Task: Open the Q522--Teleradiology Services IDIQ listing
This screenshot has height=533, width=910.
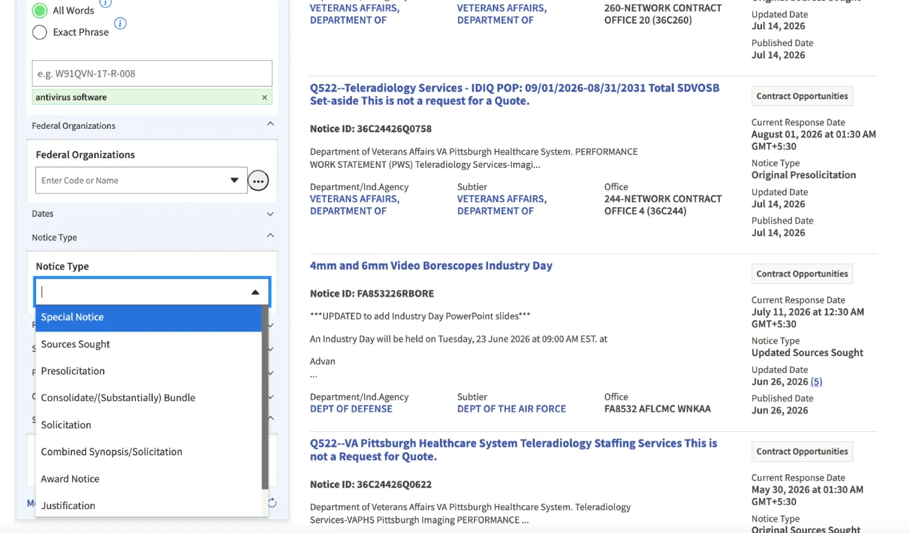Action: (514, 94)
